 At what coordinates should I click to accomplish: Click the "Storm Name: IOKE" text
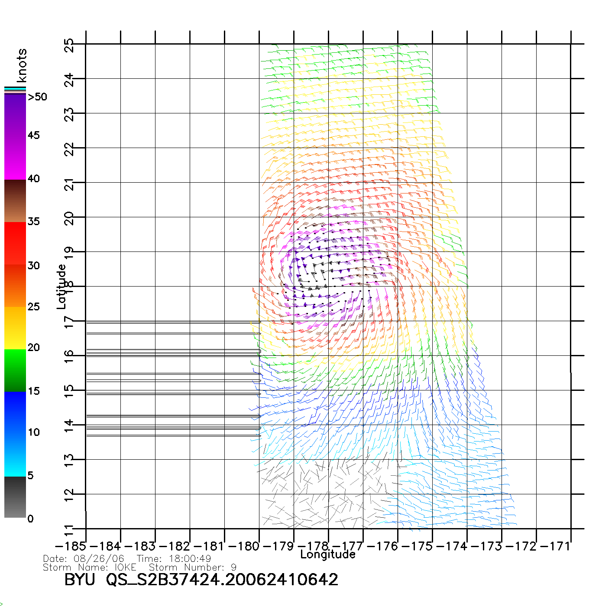(x=90, y=567)
